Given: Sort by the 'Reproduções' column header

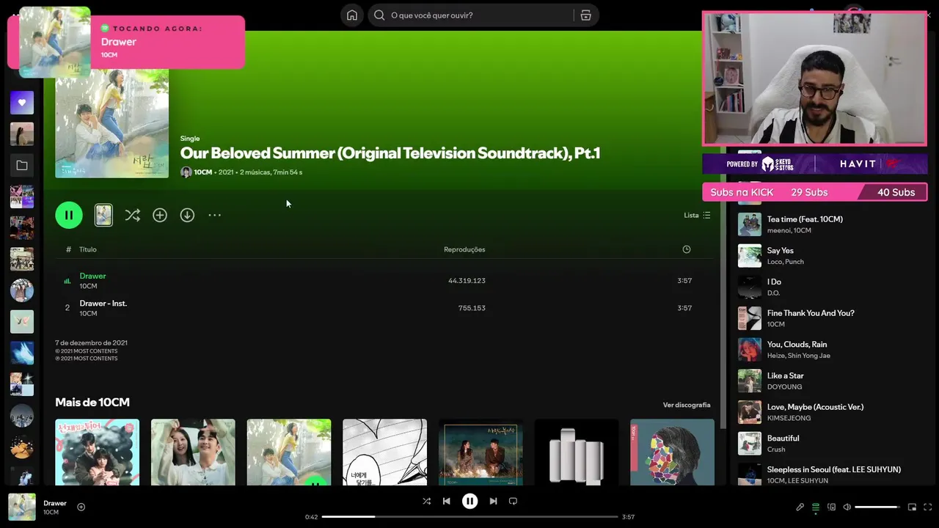Looking at the screenshot, I should pos(464,249).
